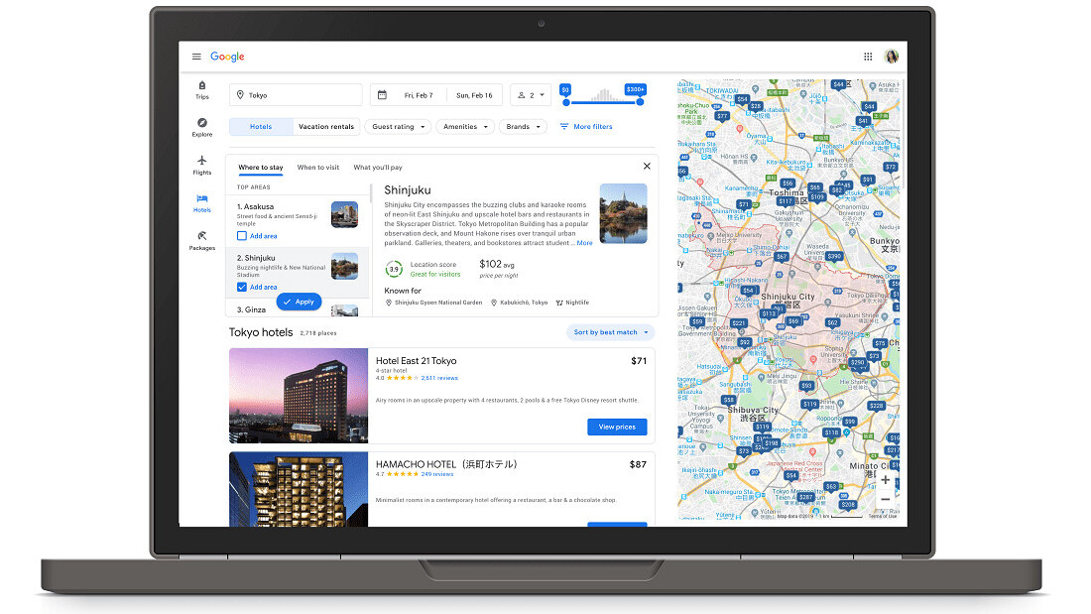Close the Where to stay panel

coord(647,167)
